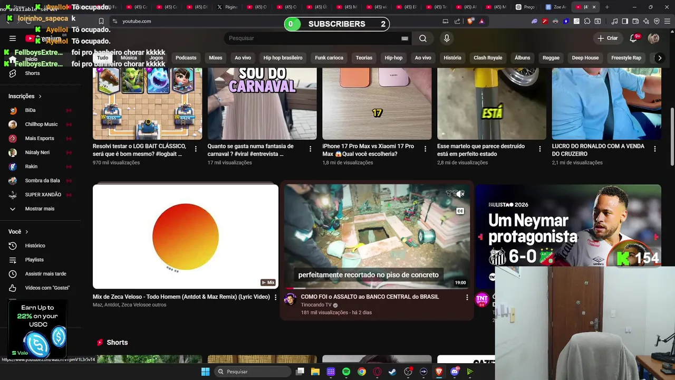Click the Brave Shields lion icon
This screenshot has width=675, height=380.
coord(470,21)
